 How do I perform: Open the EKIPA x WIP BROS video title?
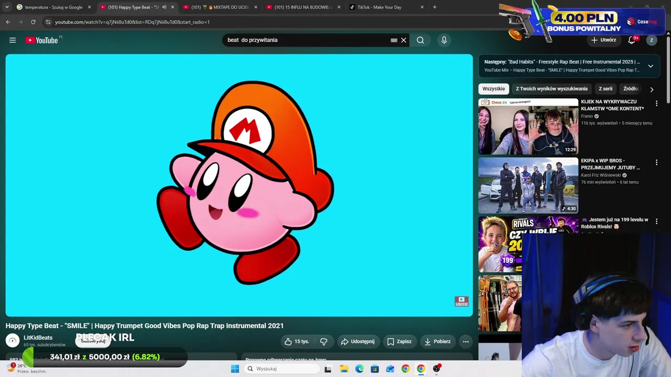pyautogui.click(x=610, y=164)
